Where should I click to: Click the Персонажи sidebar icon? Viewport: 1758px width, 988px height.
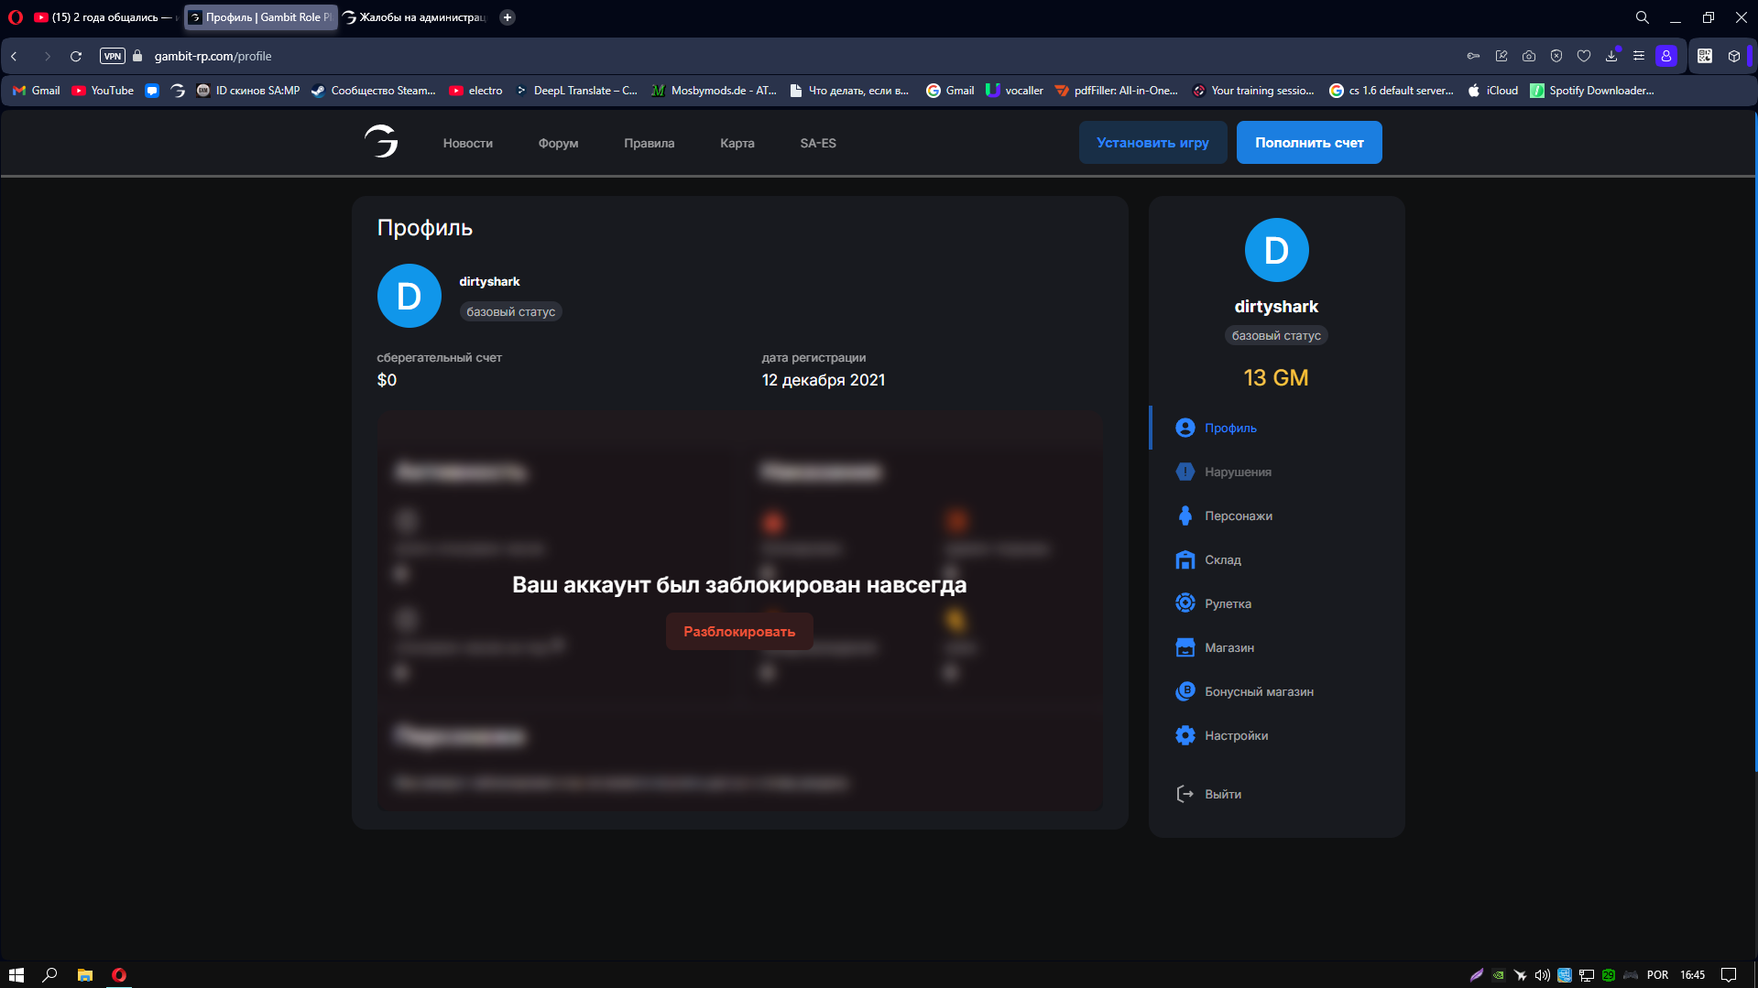(1185, 516)
